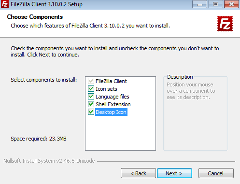Disable the Shell Extension checkbox
240x184 pixels.
click(91, 104)
